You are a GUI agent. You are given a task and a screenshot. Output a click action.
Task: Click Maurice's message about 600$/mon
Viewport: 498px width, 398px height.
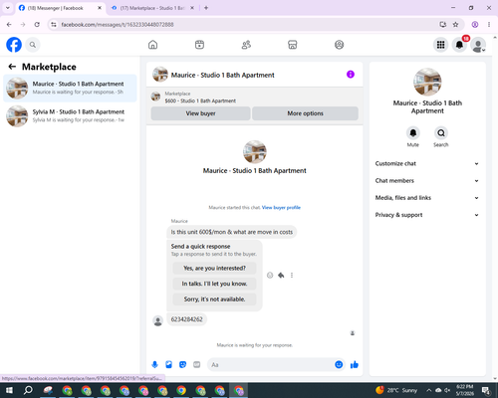(232, 232)
